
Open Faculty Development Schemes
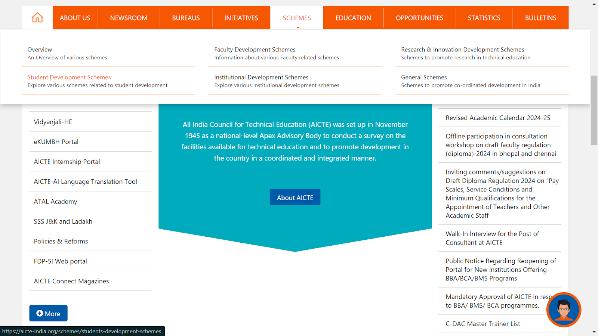(x=255, y=50)
